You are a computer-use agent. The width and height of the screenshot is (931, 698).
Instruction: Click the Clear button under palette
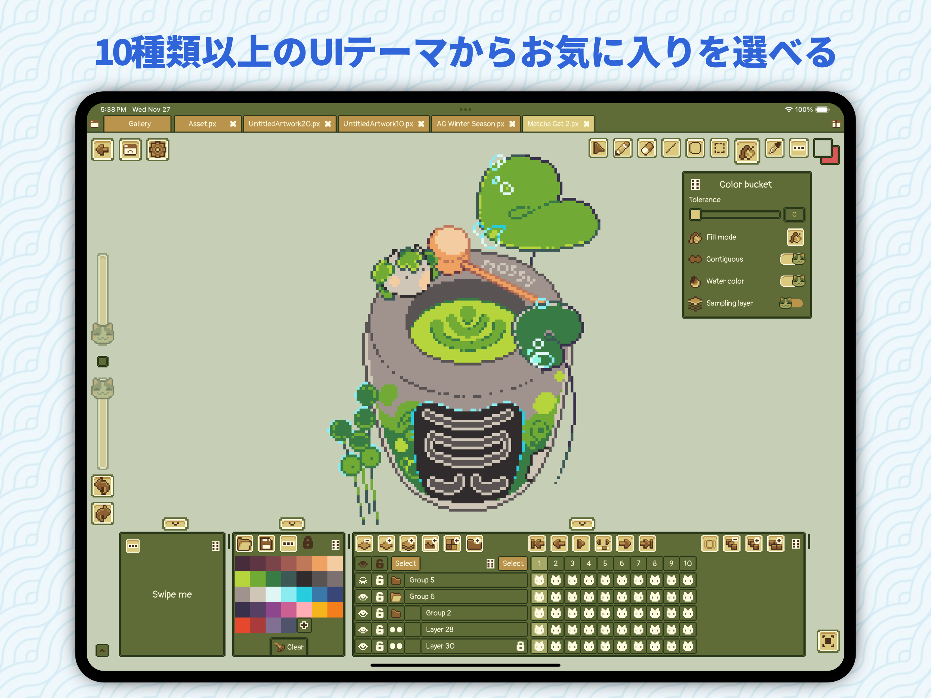(289, 647)
